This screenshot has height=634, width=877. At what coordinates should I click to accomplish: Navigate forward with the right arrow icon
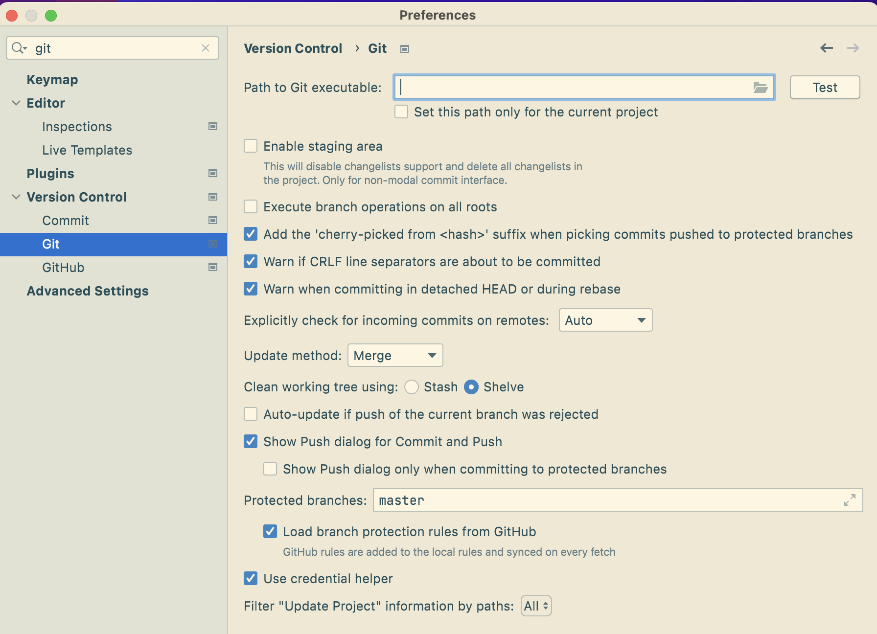click(853, 48)
